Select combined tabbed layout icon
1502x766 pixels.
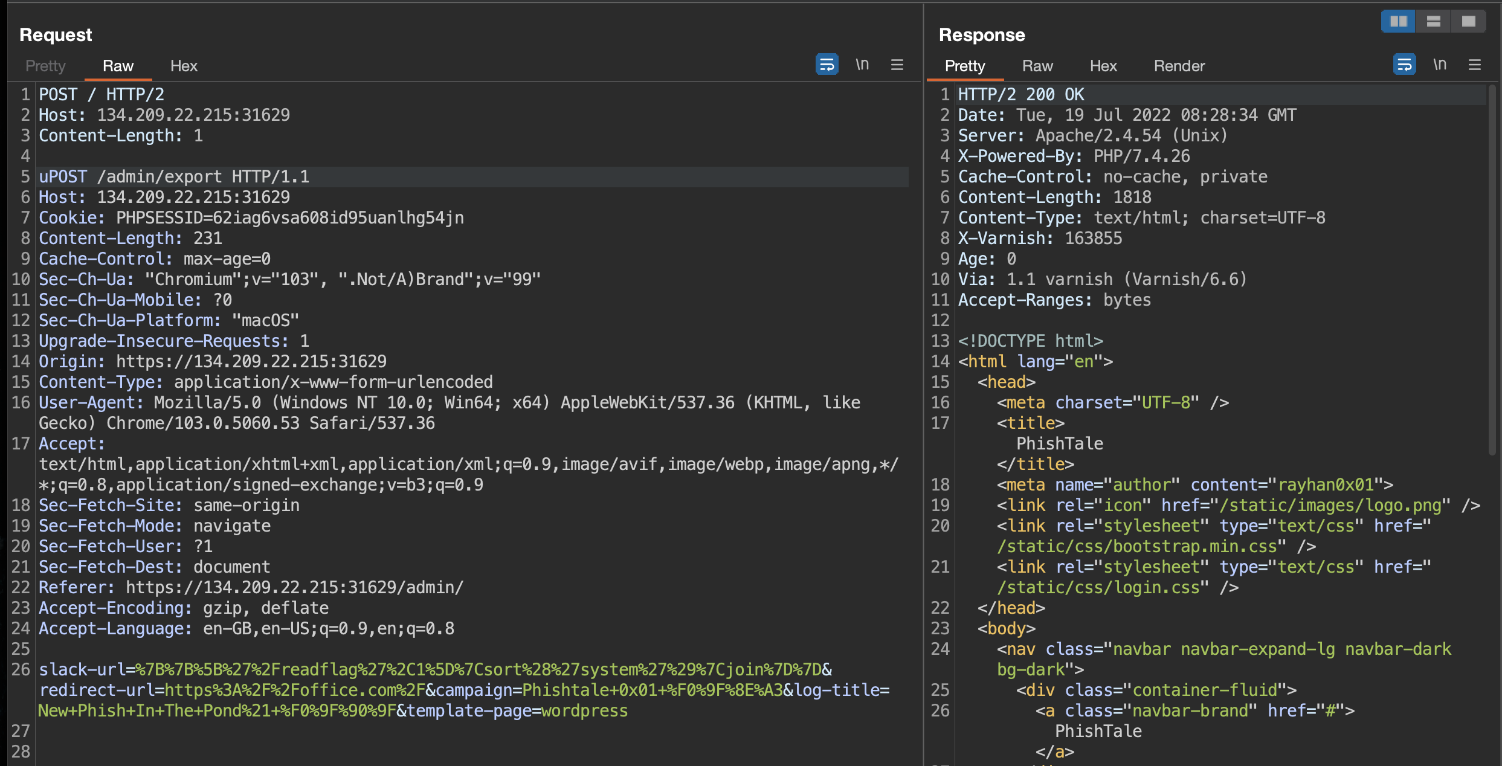1469,22
